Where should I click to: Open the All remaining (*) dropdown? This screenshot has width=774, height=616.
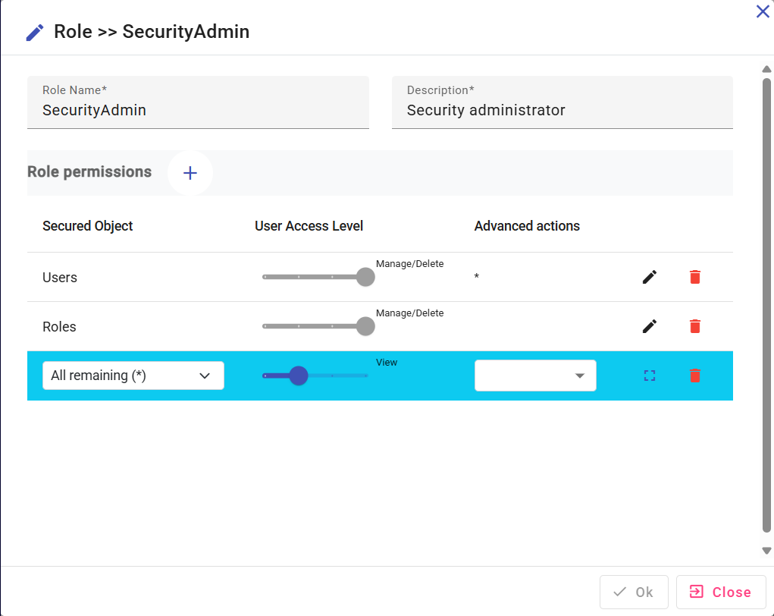coord(133,376)
